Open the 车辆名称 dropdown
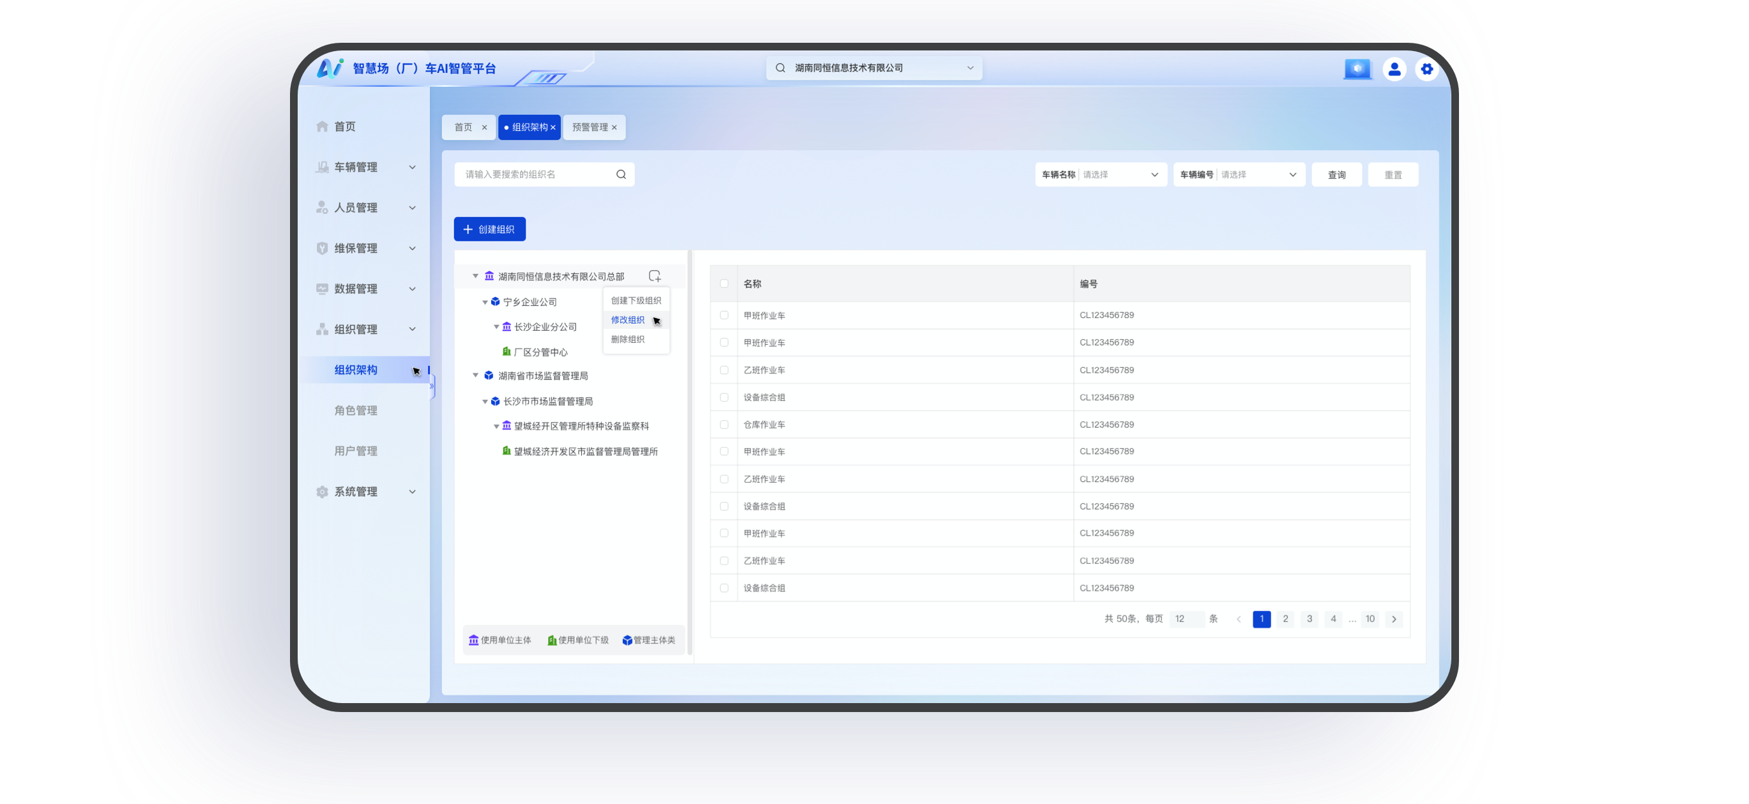The width and height of the screenshot is (1749, 804). pyautogui.click(x=1119, y=175)
